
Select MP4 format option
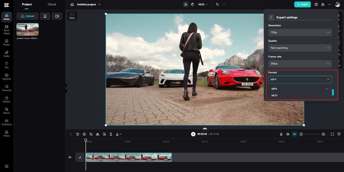[x=300, y=89]
